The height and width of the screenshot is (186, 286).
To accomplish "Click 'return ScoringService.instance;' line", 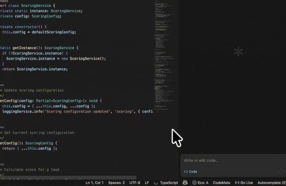I will tap(35, 69).
